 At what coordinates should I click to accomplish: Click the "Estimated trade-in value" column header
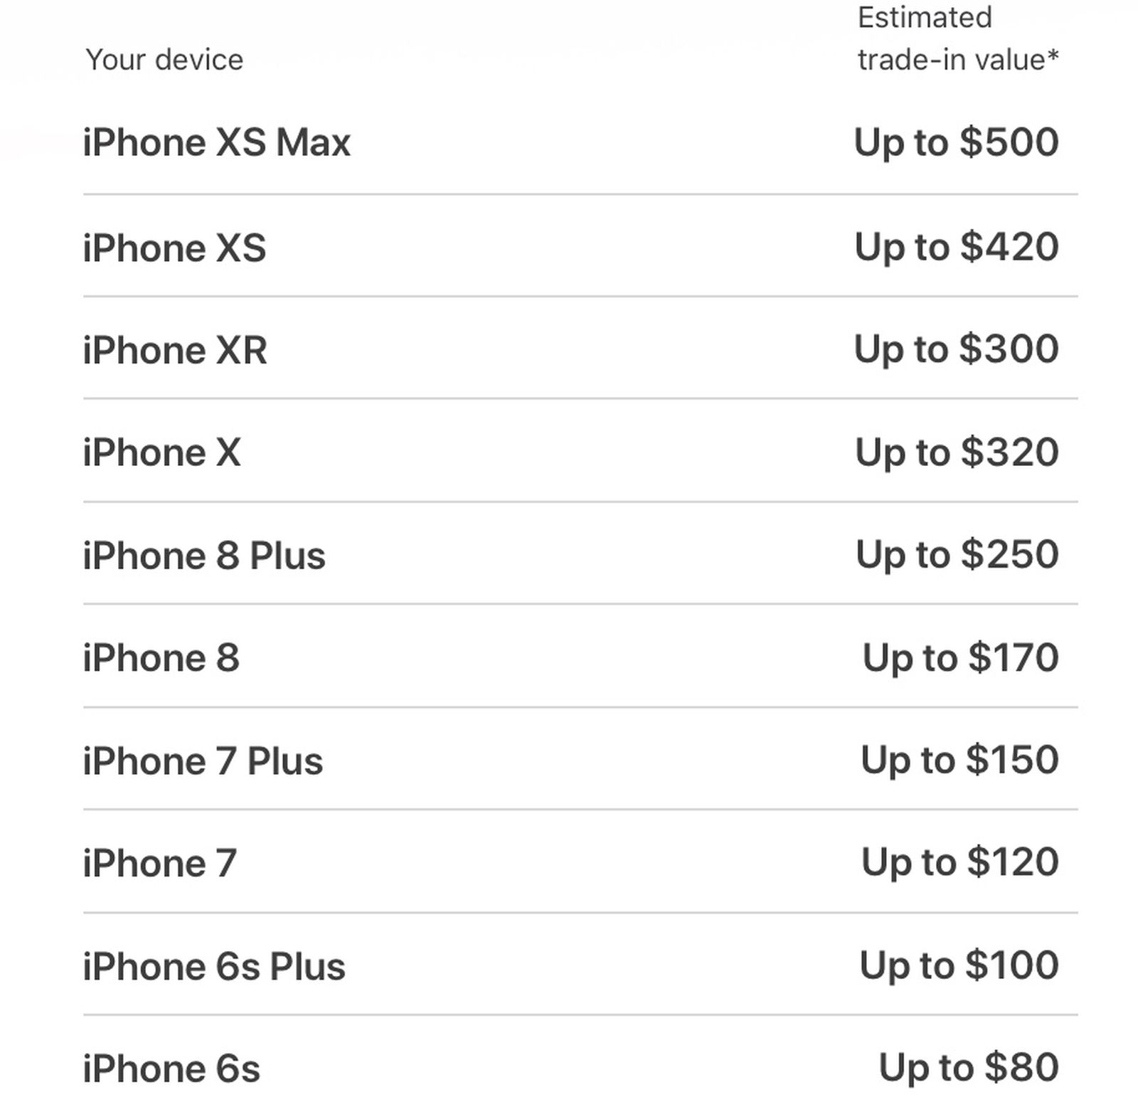957,38
